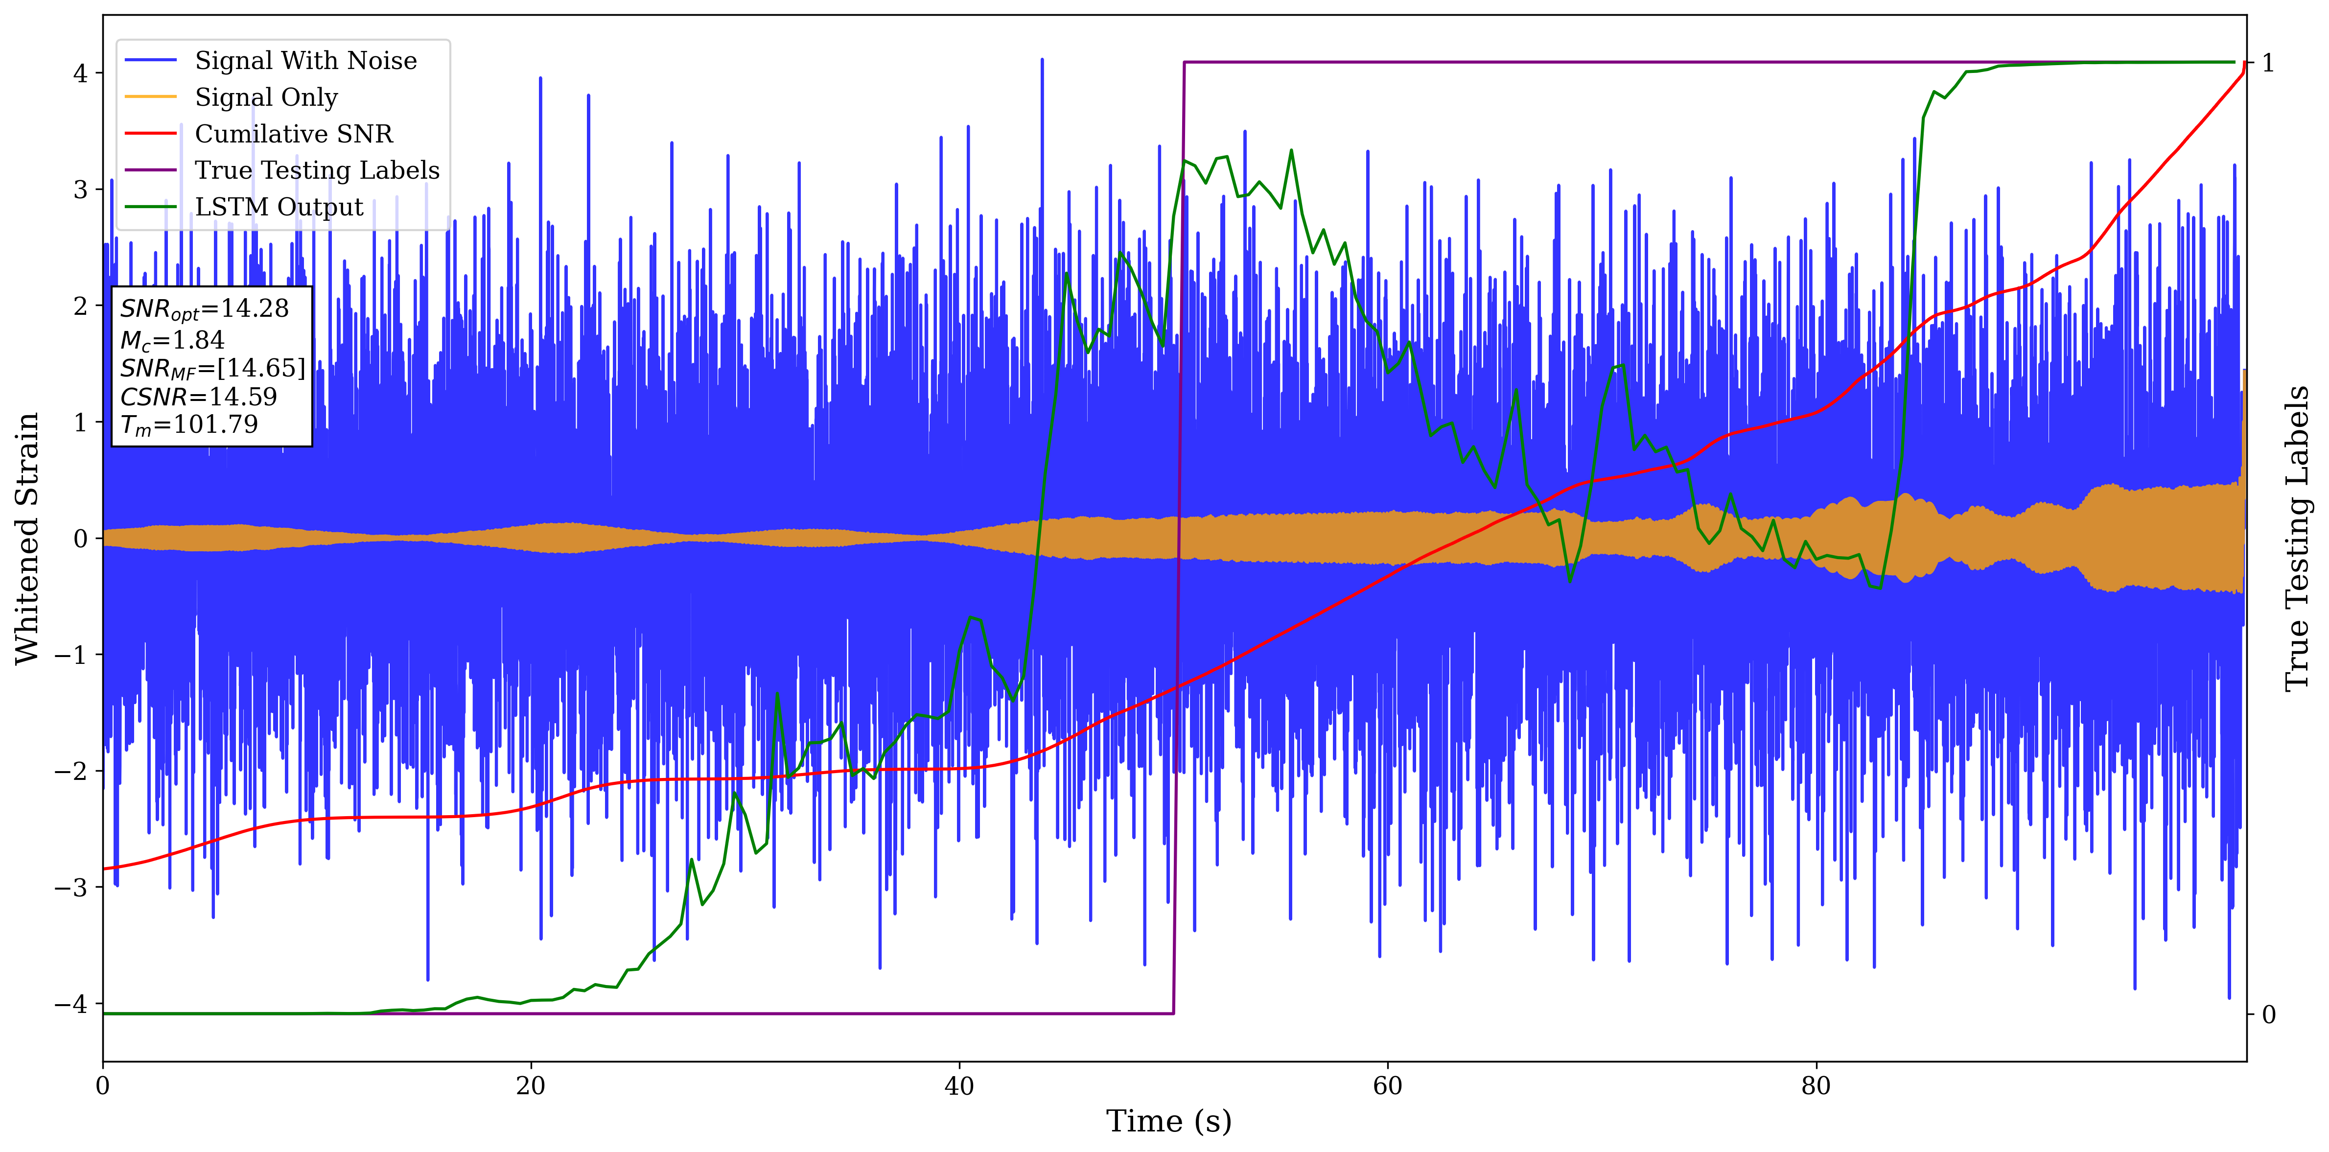Screen dimensions: 2329x1152
Task: Click y-axis tick label −4
Action: click(x=72, y=1004)
